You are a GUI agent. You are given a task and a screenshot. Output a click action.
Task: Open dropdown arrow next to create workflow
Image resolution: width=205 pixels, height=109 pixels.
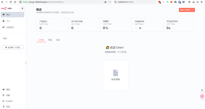pyautogui.click(x=193, y=10)
